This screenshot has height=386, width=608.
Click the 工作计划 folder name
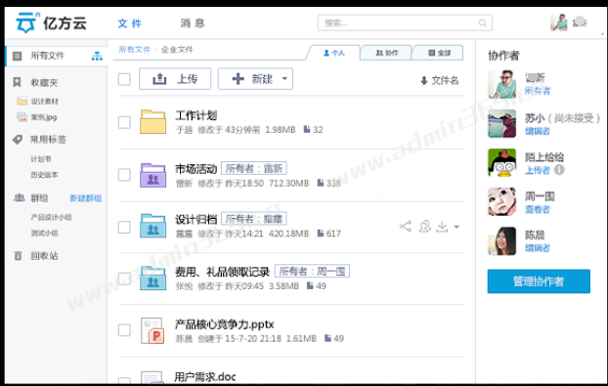click(x=195, y=115)
